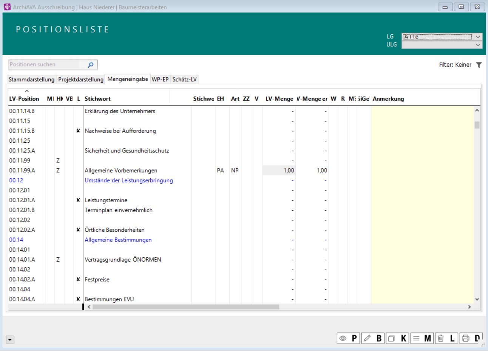
Task: Click the EH column header
Action: click(x=221, y=99)
